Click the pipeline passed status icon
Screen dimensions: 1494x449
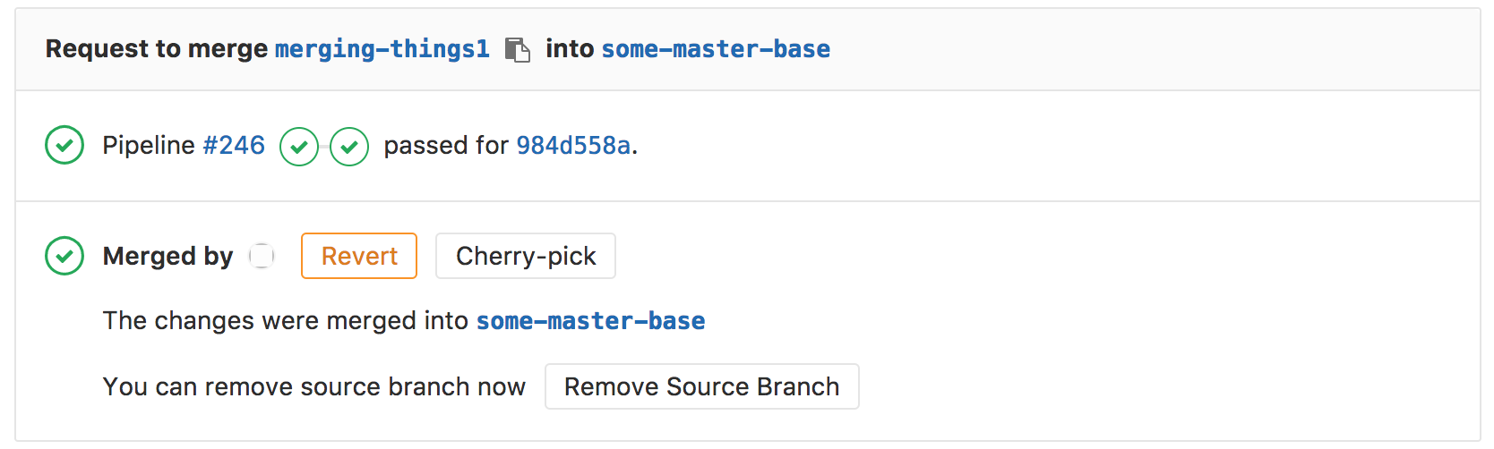(64, 145)
